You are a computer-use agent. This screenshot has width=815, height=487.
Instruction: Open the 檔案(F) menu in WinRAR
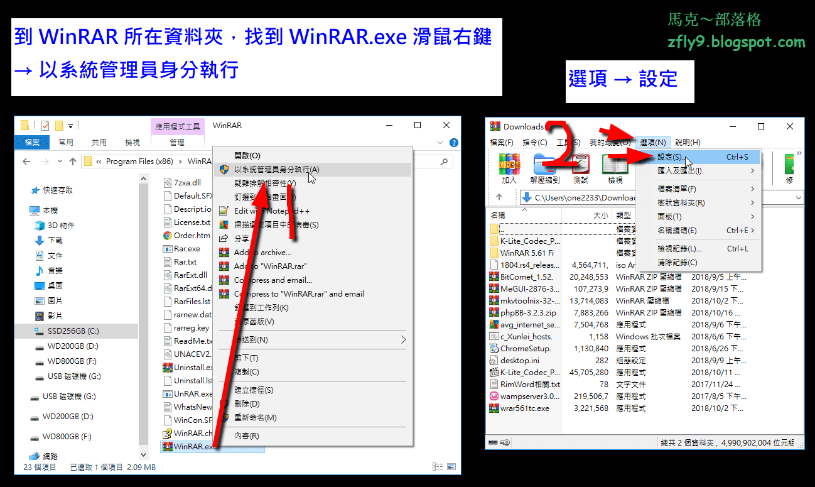pyautogui.click(x=502, y=143)
